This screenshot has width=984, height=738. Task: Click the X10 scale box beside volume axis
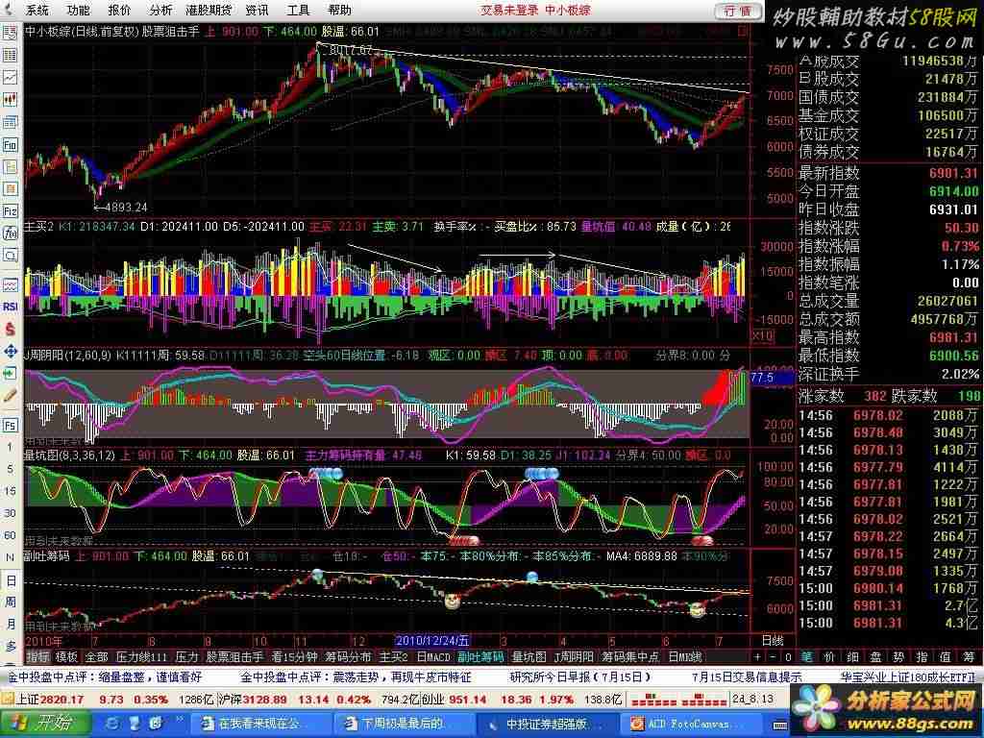tap(762, 336)
